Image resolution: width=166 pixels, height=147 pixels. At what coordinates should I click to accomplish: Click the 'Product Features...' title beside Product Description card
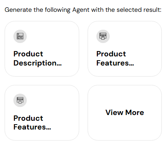[115, 59]
